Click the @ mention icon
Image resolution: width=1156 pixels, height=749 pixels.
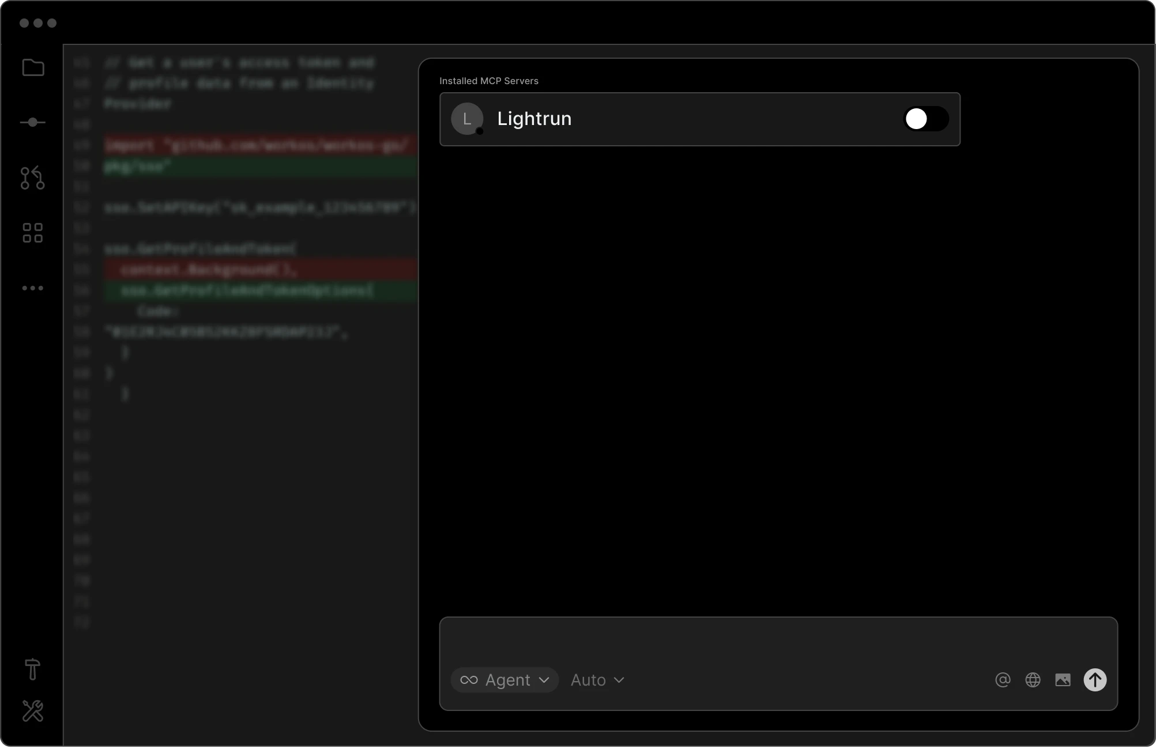[x=1003, y=680]
